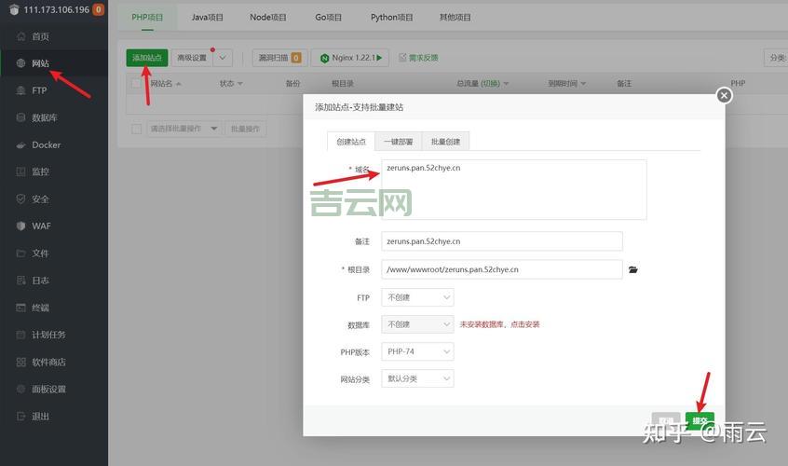
Task: Open 网站 in the sidebar
Action: (54, 63)
